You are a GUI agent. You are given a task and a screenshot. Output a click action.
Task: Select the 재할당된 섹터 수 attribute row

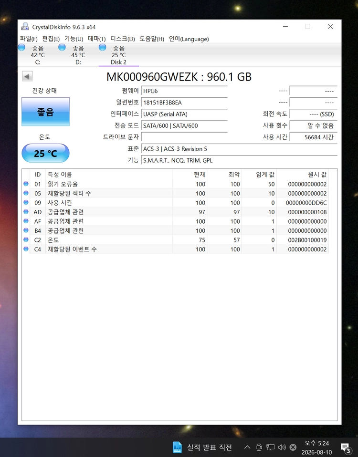(x=175, y=193)
